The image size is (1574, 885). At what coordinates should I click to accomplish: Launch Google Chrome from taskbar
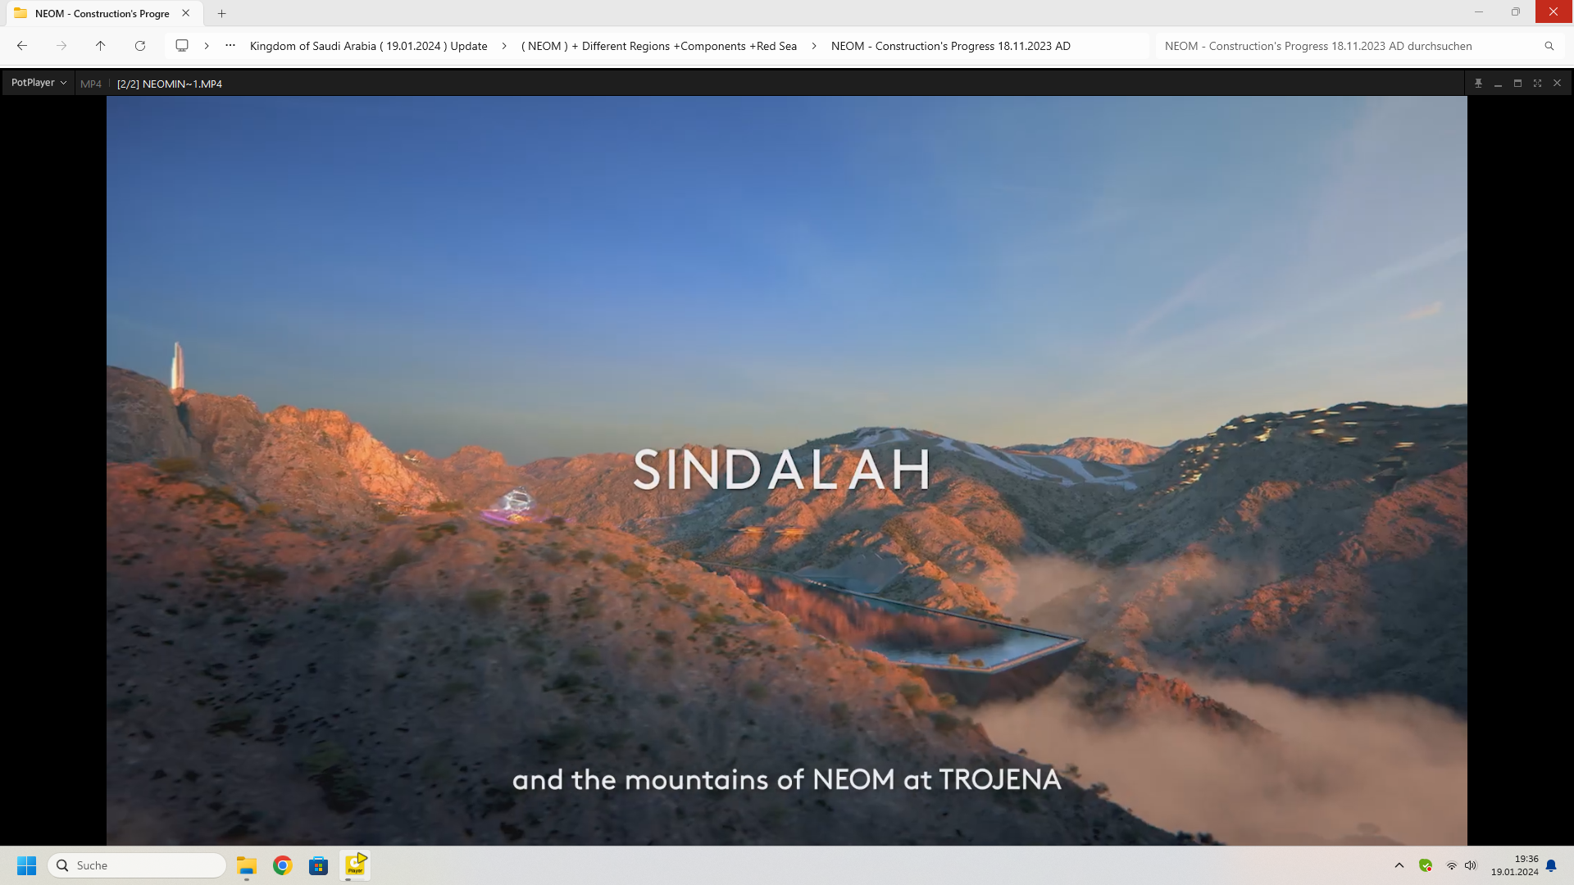283,865
